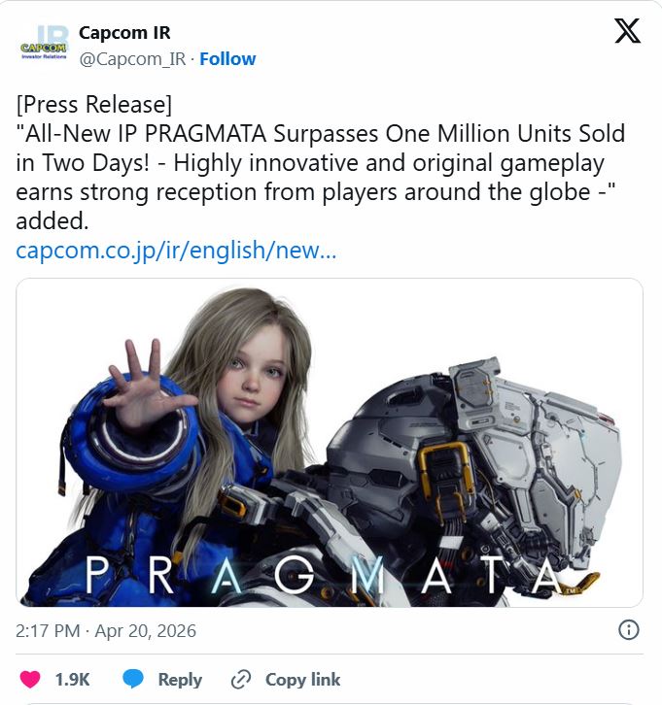Click the Reply speech bubble icon
This screenshot has height=705, width=662.
click(134, 680)
